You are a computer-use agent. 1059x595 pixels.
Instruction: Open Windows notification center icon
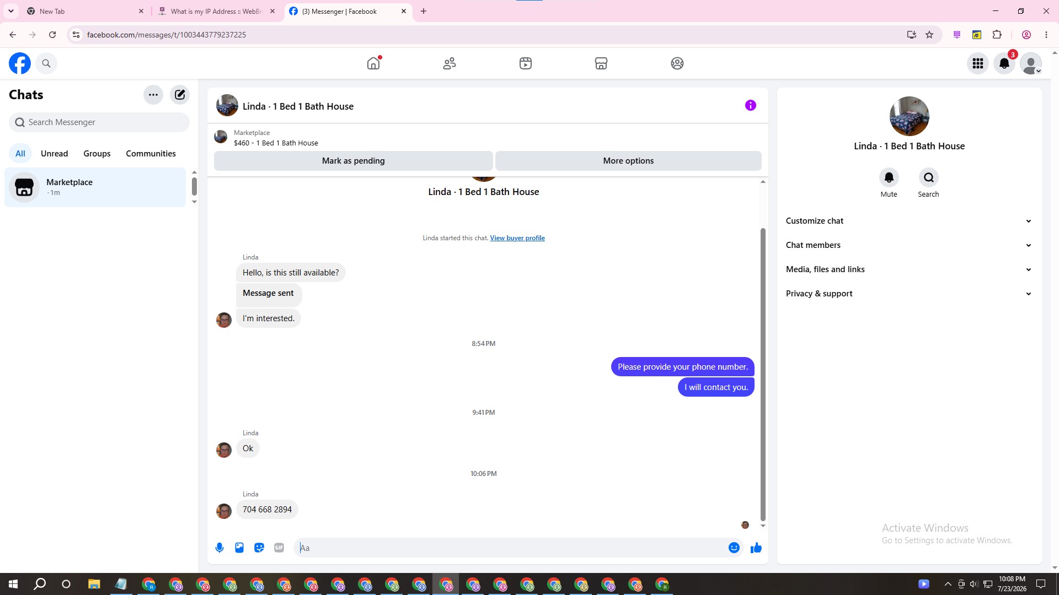coord(1041,584)
